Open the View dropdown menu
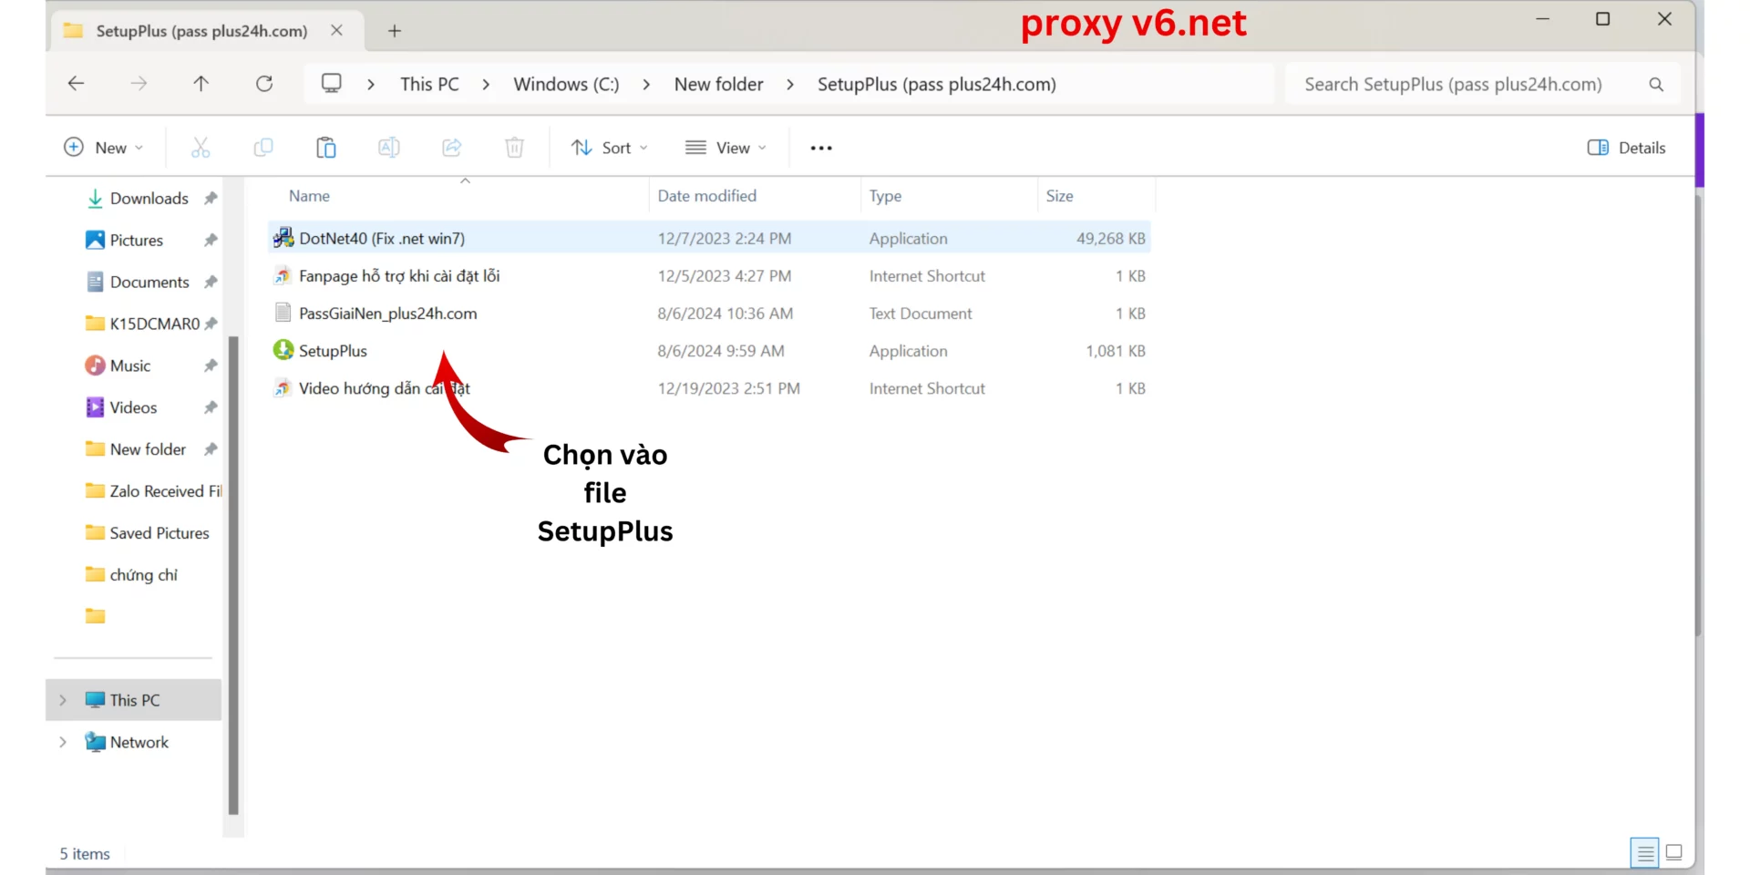1750x875 pixels. click(726, 148)
